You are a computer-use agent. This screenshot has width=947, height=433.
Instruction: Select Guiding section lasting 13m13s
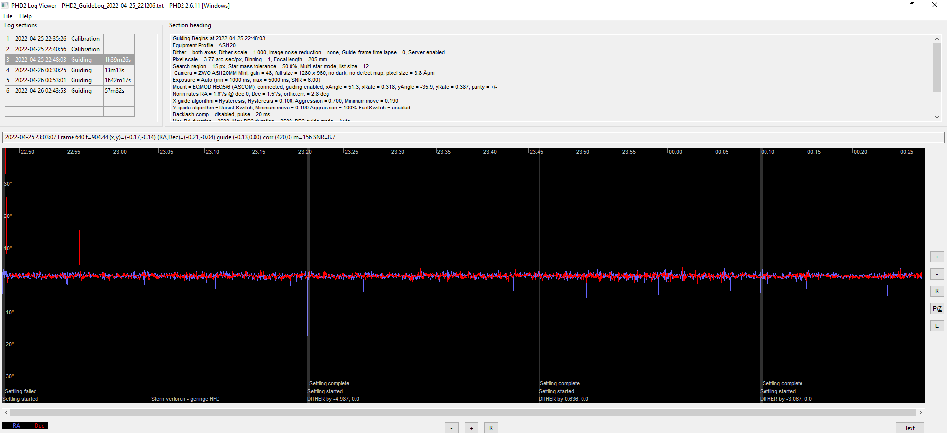click(70, 70)
